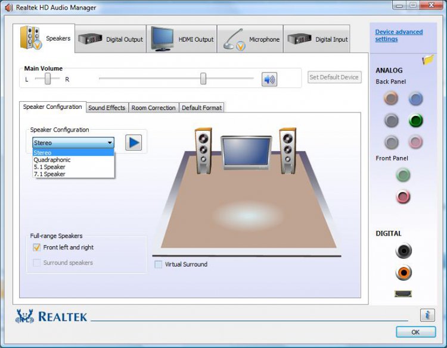Click the Realtek crab logo
Viewport: 447px width, 348px height.
point(24,316)
